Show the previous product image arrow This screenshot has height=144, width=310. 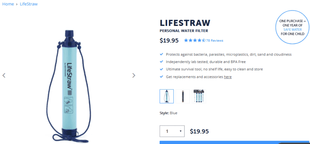click(4, 75)
